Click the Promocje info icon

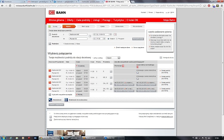click(123, 66)
